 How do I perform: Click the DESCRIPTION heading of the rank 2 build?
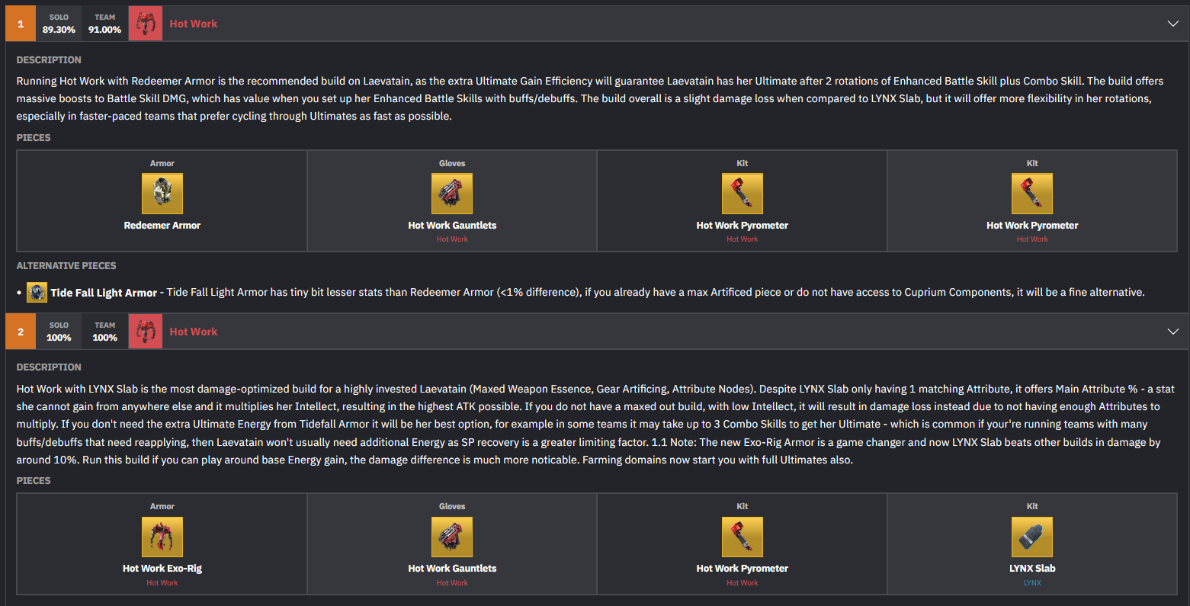pyautogui.click(x=49, y=367)
